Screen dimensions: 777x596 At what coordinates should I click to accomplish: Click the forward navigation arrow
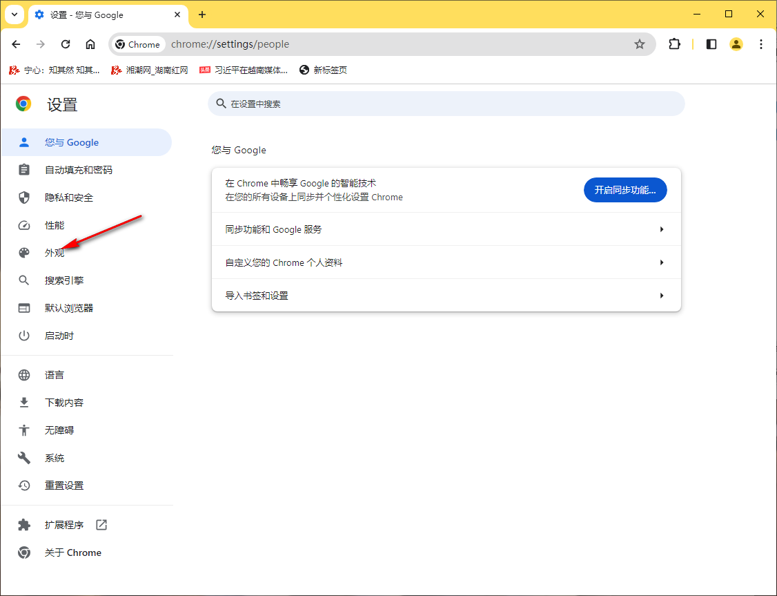(x=41, y=44)
